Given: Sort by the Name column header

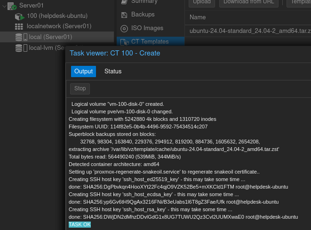Looking at the screenshot, I should pos(198,17).
